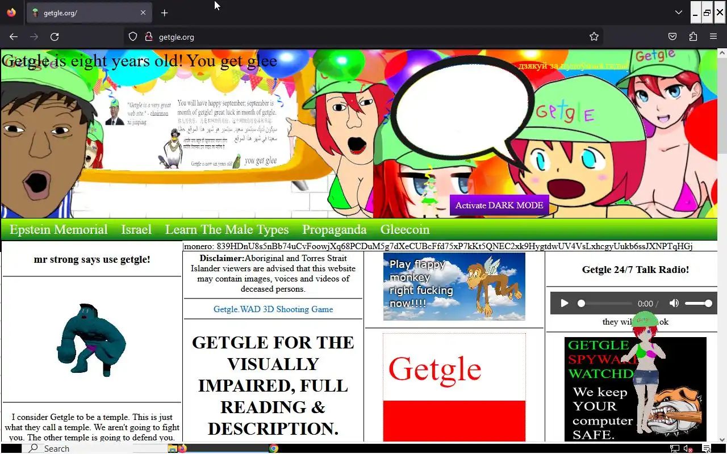727x454 pixels.
Task: Click the radio audio progress bar
Action: pos(605,304)
